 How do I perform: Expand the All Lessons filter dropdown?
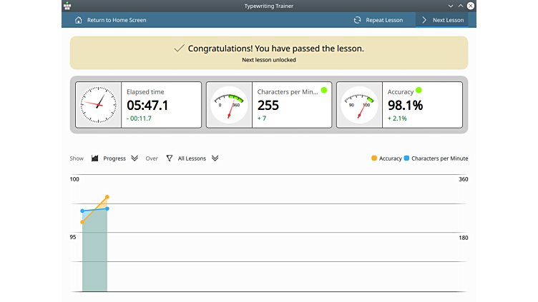(215, 158)
